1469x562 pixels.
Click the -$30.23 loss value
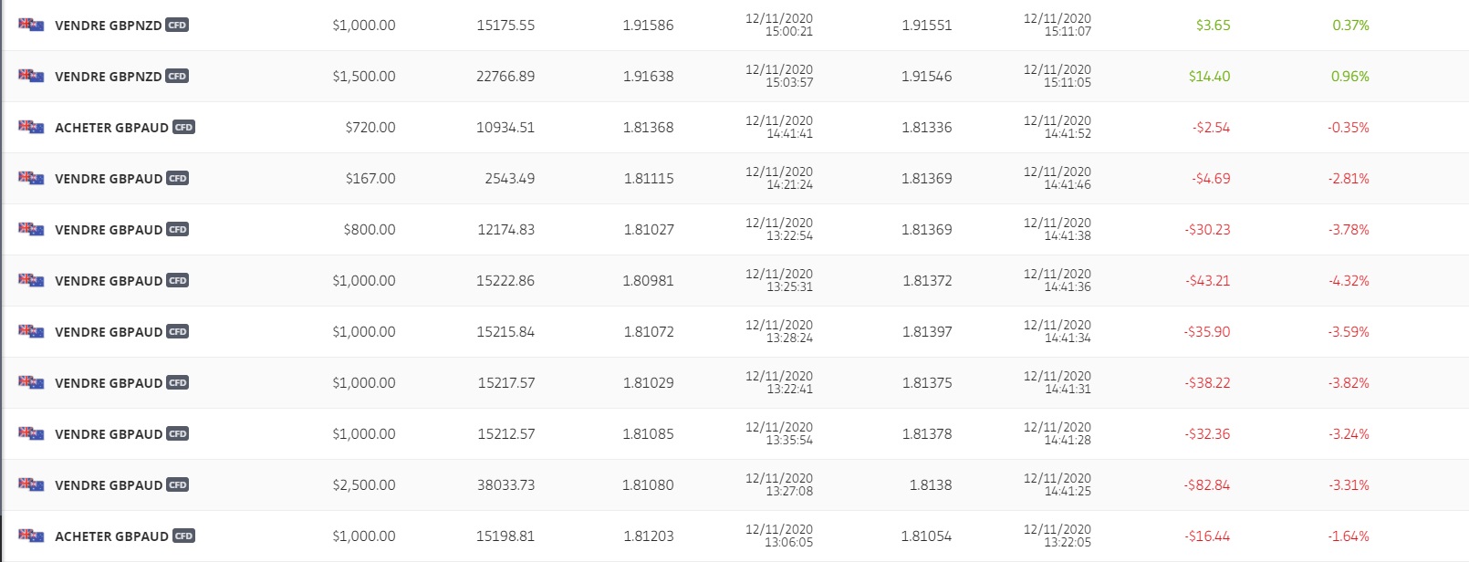pyautogui.click(x=1207, y=230)
